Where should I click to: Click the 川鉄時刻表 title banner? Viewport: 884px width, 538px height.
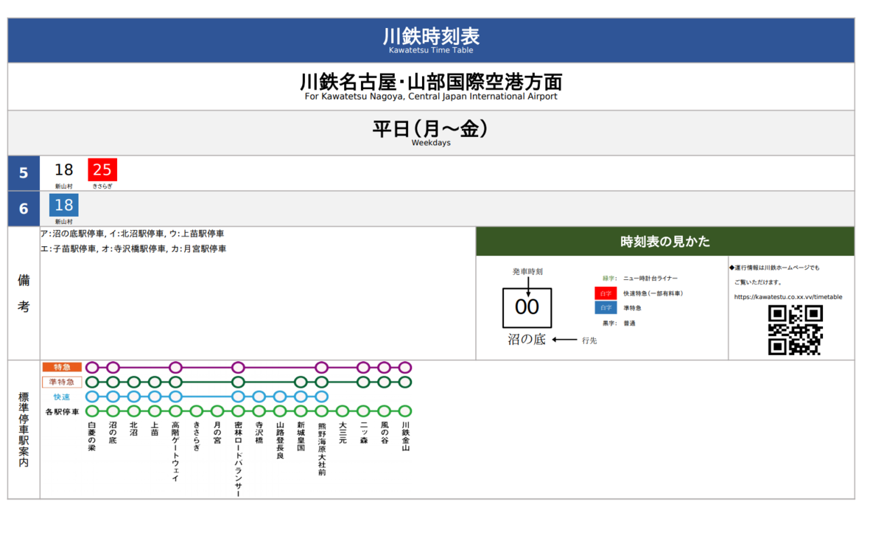tap(431, 40)
